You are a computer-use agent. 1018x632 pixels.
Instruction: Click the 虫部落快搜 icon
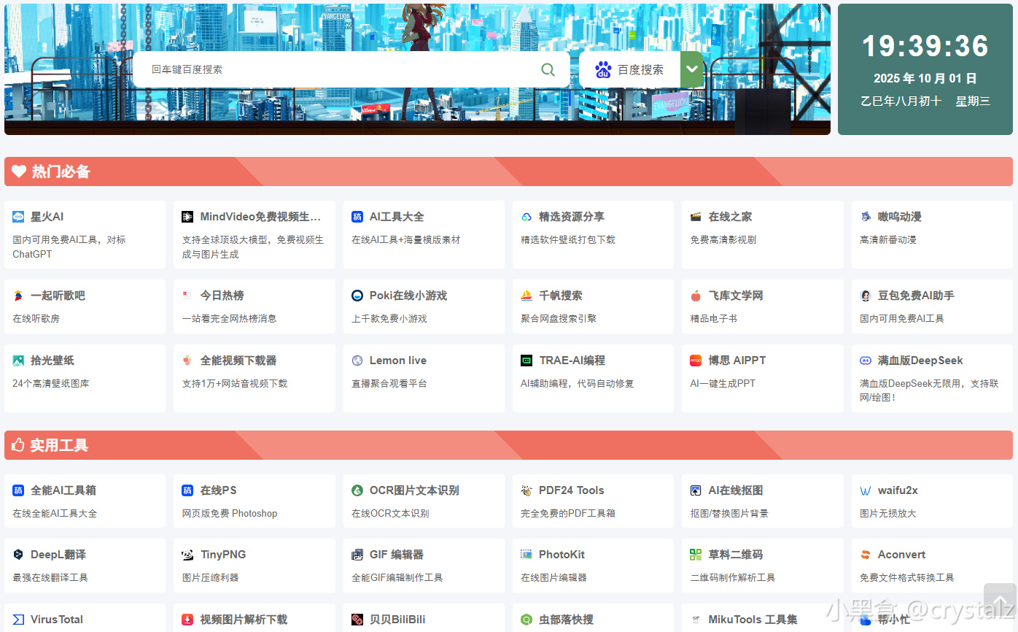527,620
